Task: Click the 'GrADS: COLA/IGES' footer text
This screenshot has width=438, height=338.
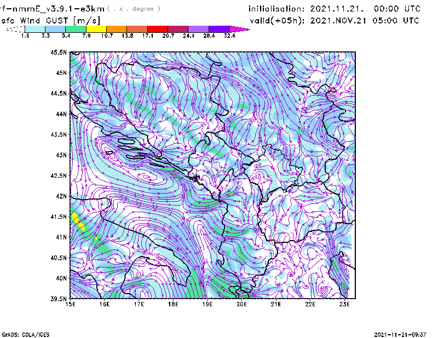Action: 26,335
